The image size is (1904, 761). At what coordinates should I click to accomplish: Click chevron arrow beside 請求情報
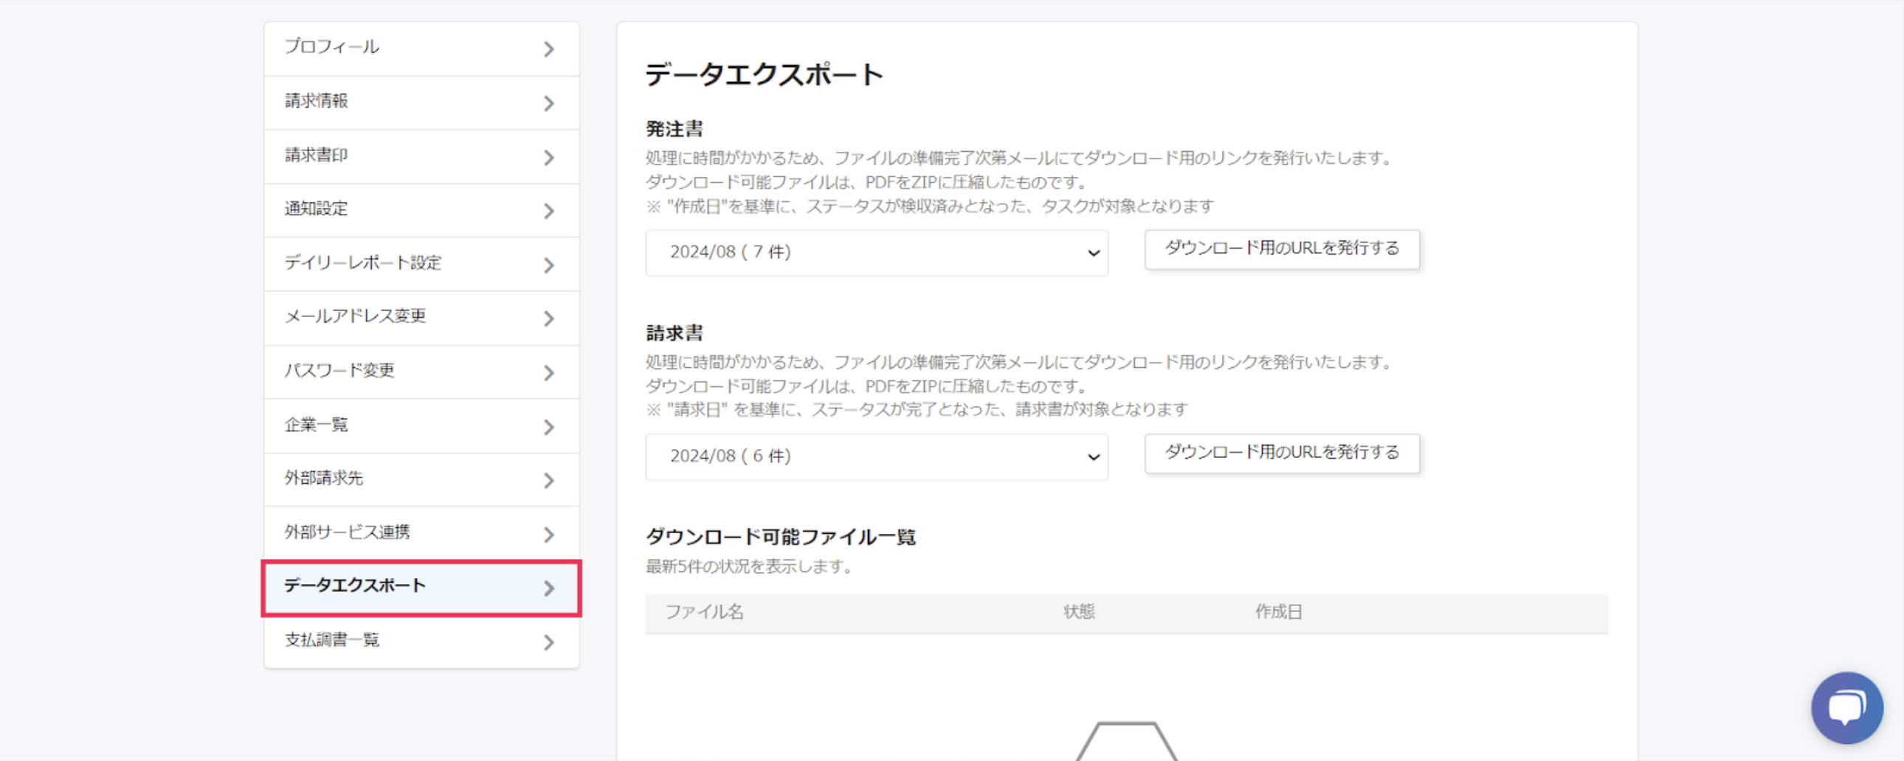(548, 103)
